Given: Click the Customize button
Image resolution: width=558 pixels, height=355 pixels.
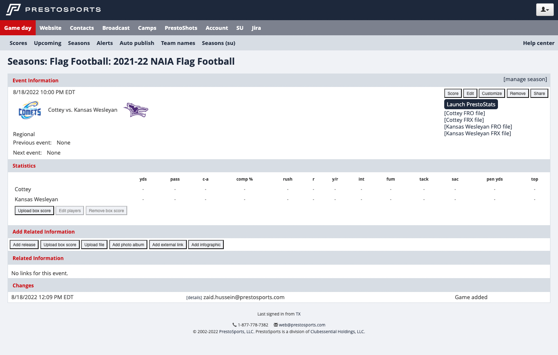Looking at the screenshot, I should click(x=492, y=93).
